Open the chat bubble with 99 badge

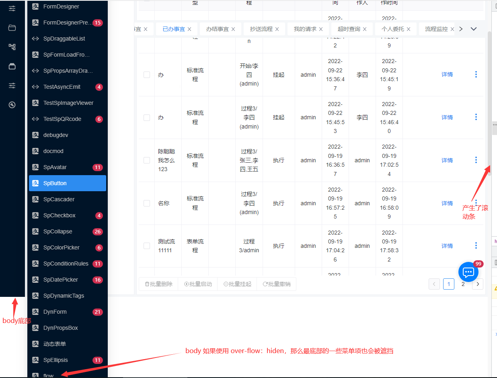(x=468, y=272)
